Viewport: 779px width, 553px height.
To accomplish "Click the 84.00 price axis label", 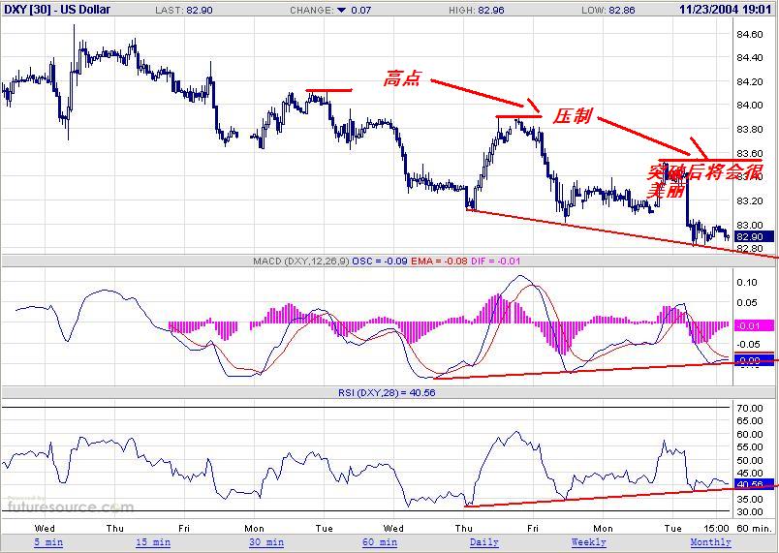I will pos(749,106).
